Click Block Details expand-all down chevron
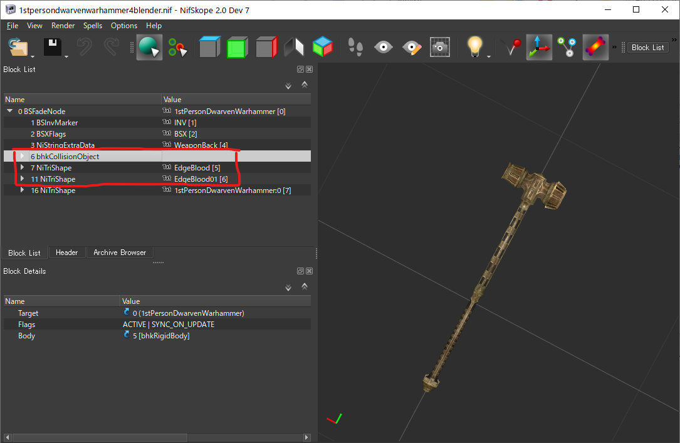Screen dimensions: 680x443 click(288, 288)
